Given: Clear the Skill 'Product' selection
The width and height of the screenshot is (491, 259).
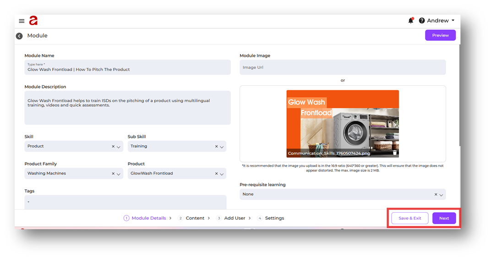Looking at the screenshot, I should [x=113, y=147].
